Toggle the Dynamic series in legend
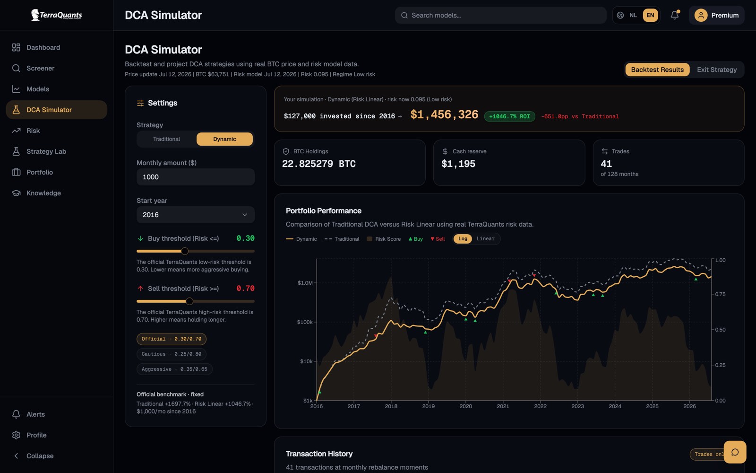Screen dimensions: 756x473 tap(301, 239)
